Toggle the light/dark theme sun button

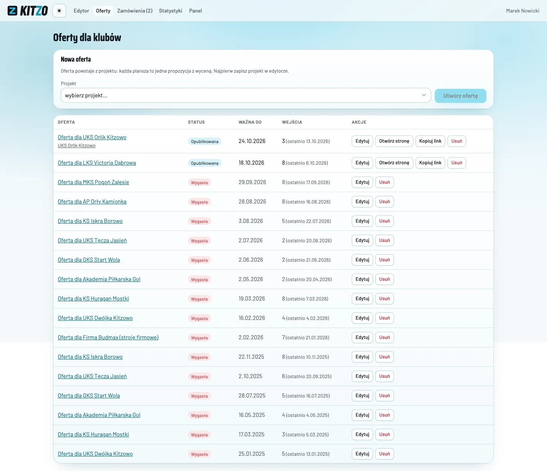[59, 11]
